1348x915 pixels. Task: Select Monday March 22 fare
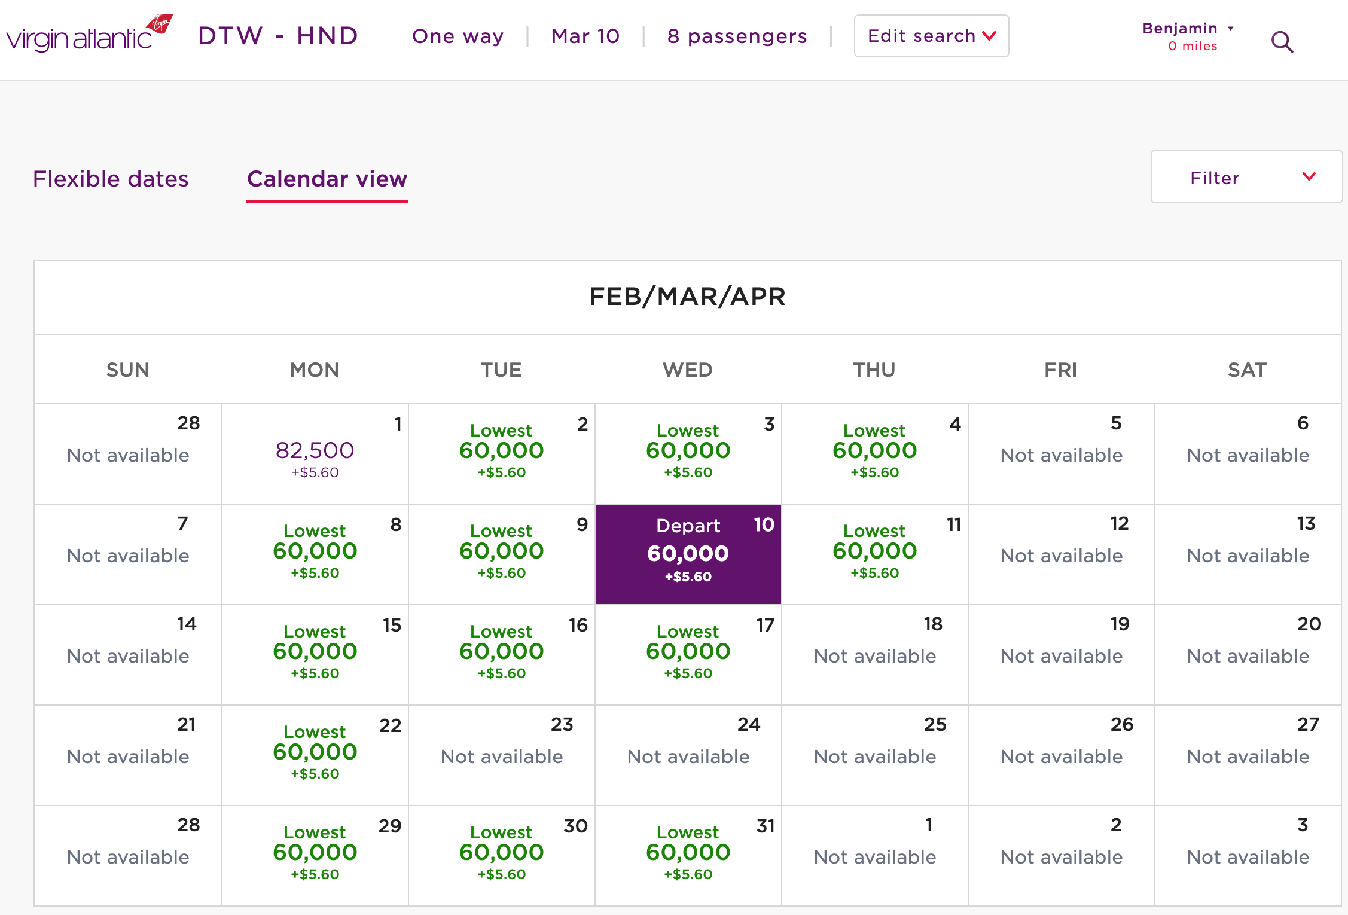click(x=315, y=755)
